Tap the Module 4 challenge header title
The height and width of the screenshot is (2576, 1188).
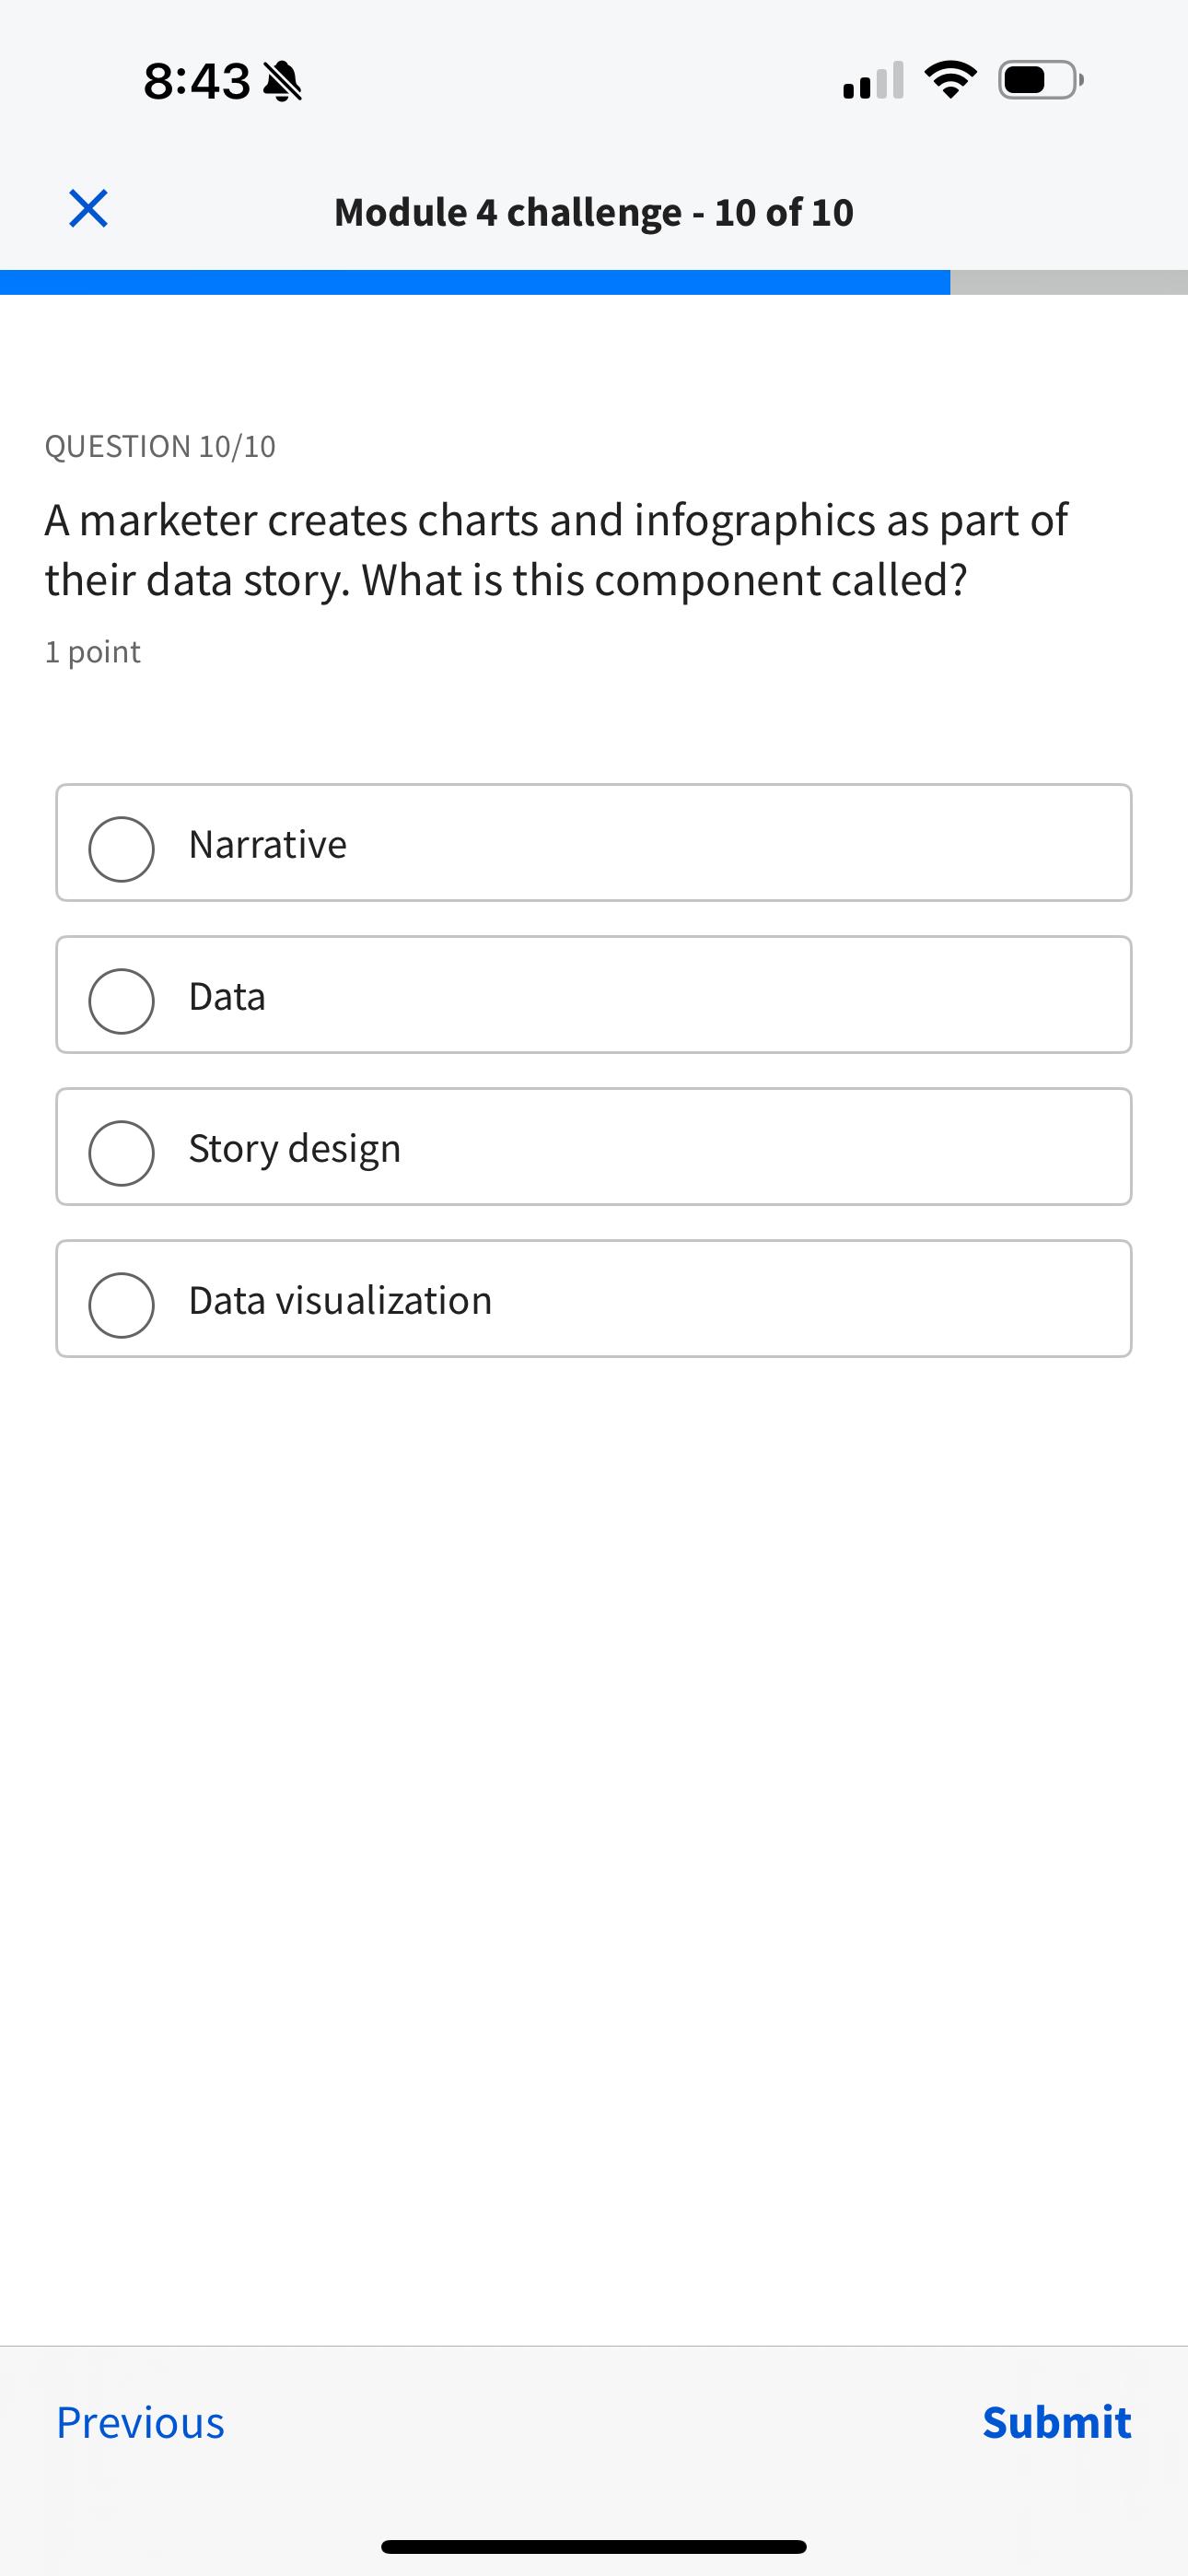pos(594,212)
